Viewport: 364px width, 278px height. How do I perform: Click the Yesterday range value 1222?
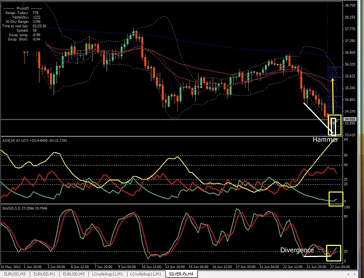pyautogui.click(x=37, y=17)
